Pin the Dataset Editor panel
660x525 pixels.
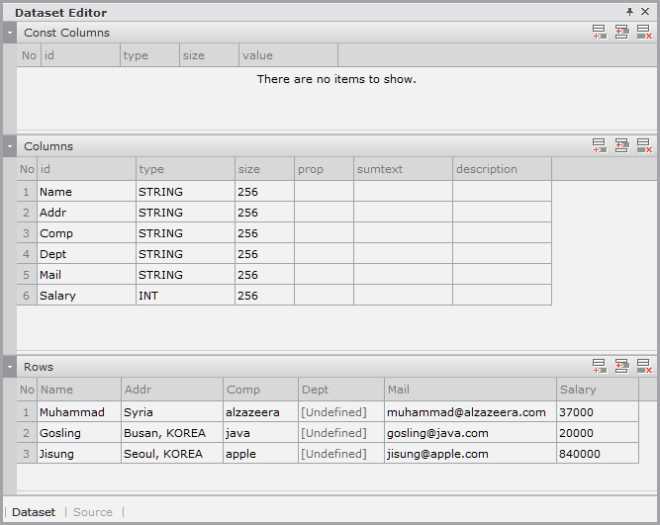629,12
